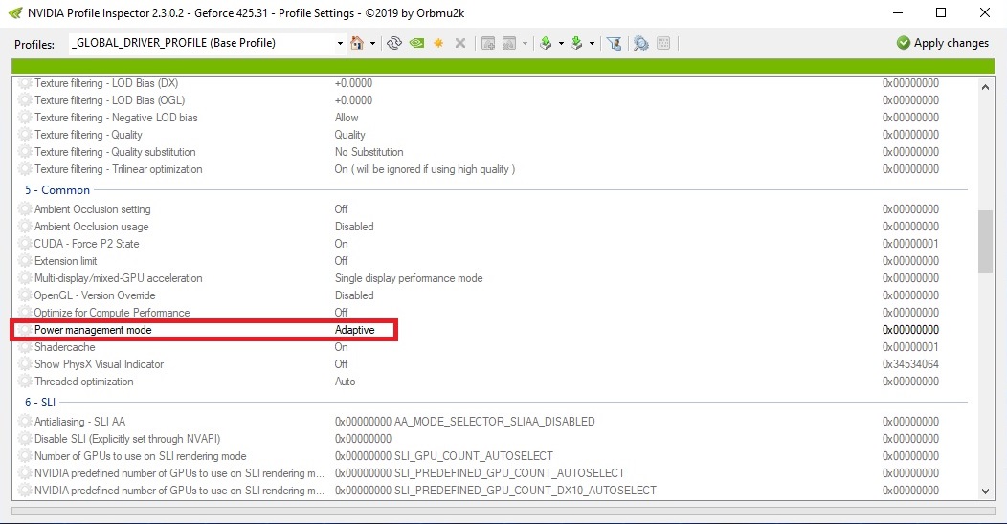Click 'On' value for CUDA - Force P2 State
The image size is (1007, 524).
[x=341, y=244]
